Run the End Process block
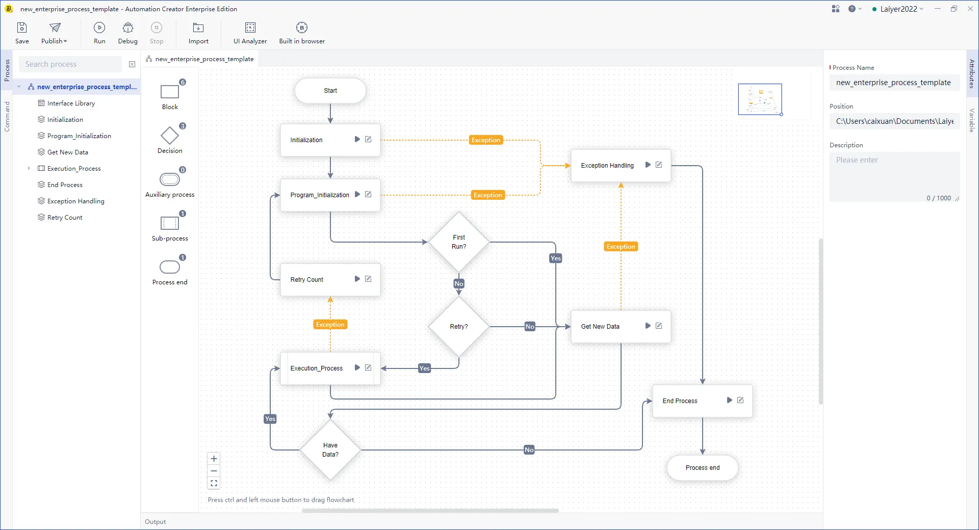This screenshot has height=530, width=979. (x=729, y=400)
